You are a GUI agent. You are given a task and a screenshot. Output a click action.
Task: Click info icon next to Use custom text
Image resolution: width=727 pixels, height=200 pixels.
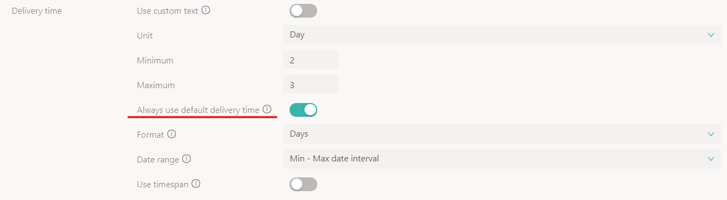(x=206, y=10)
